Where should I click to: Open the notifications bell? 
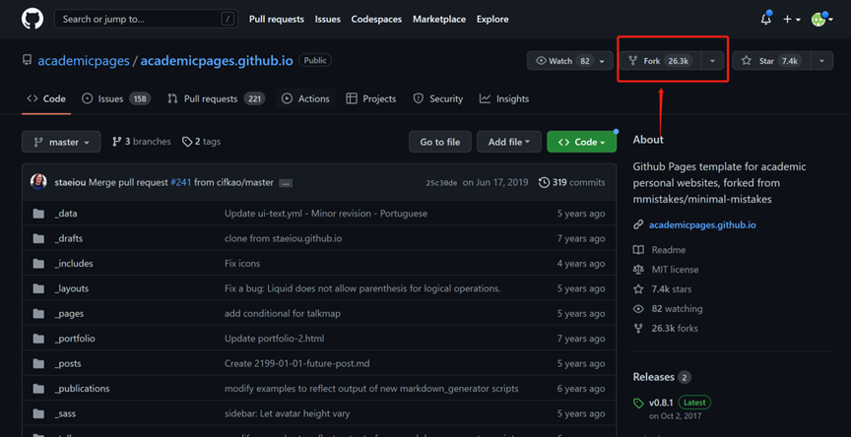pos(765,19)
